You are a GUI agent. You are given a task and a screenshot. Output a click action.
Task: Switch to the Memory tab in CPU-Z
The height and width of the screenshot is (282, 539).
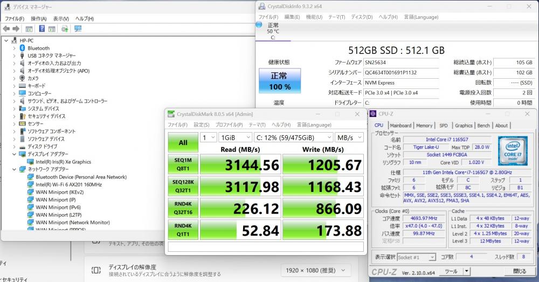424,126
